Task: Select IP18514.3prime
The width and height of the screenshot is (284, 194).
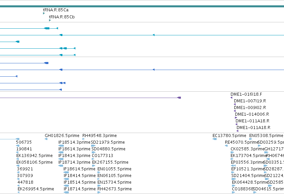Action: click(x=74, y=142)
